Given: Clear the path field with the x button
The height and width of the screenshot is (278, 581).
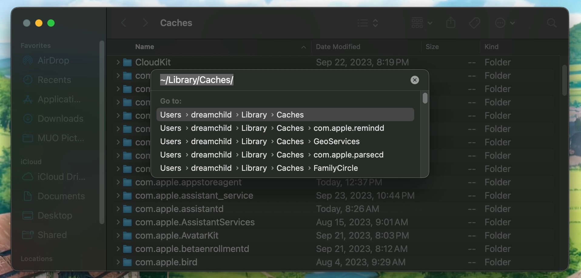Looking at the screenshot, I should tap(414, 80).
